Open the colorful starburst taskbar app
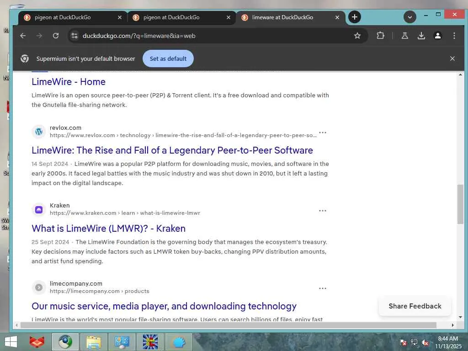This screenshot has width=468, height=351. 150,342
